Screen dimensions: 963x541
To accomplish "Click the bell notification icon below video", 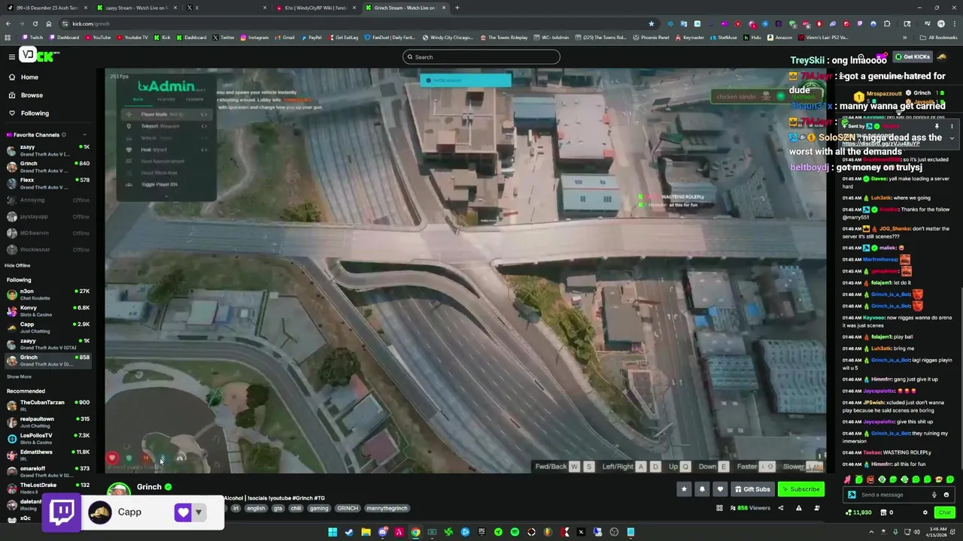I will point(702,489).
